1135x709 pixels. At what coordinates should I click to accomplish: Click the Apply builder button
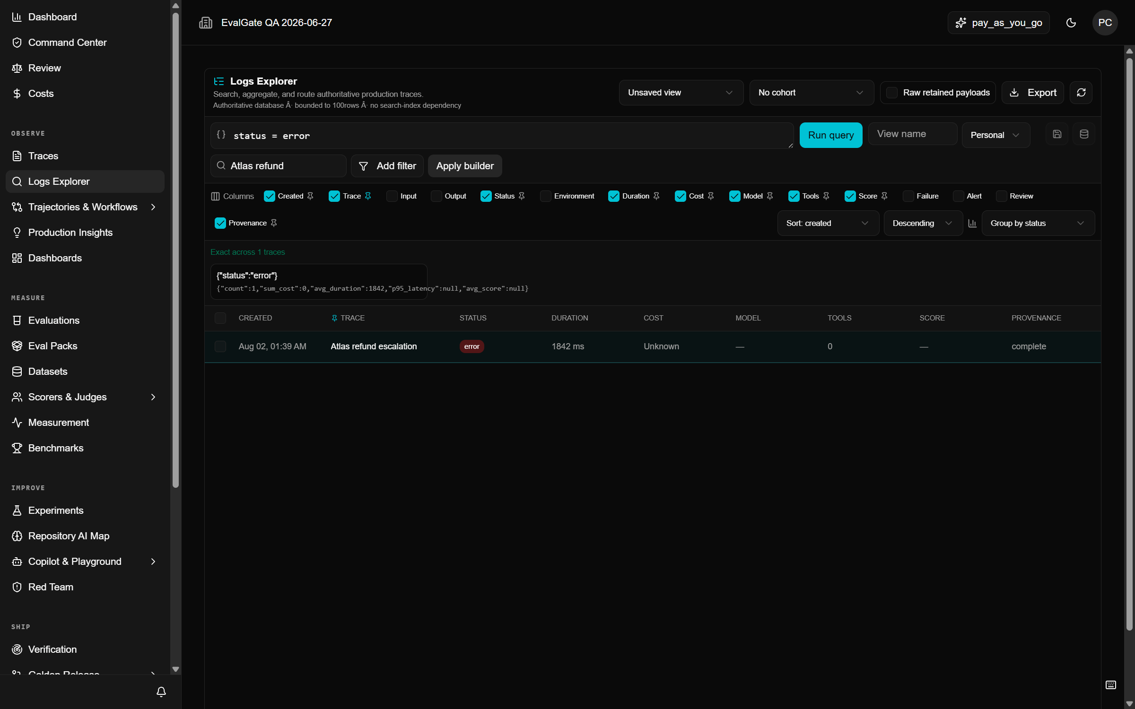coord(465,166)
